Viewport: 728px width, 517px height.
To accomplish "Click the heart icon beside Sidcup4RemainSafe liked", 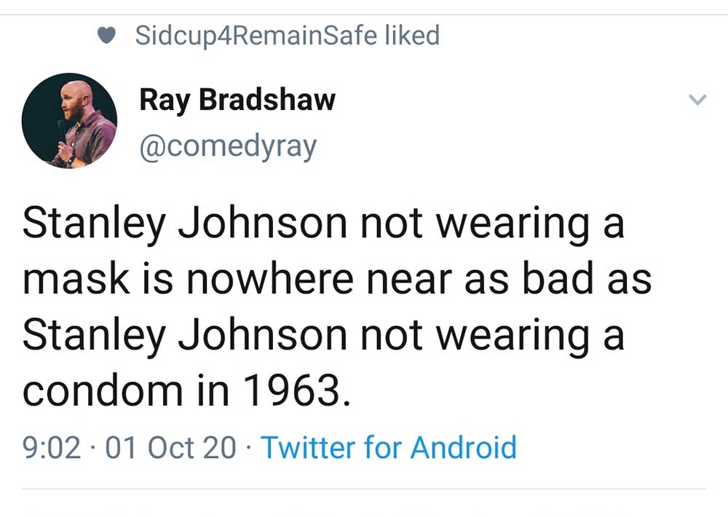I will tap(107, 36).
